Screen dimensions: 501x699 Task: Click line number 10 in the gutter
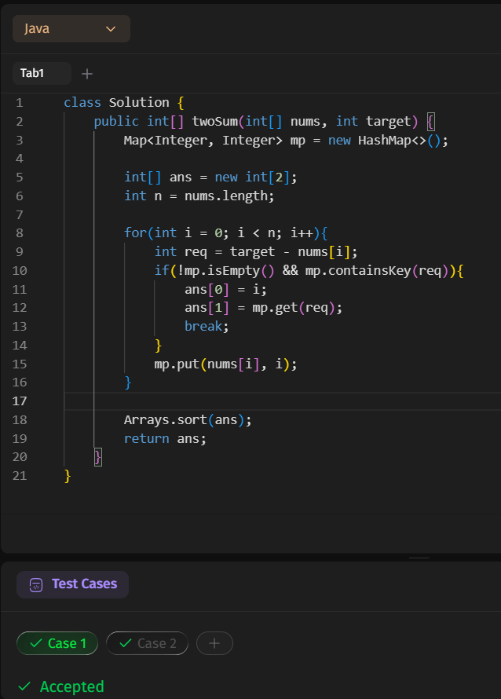coord(20,271)
